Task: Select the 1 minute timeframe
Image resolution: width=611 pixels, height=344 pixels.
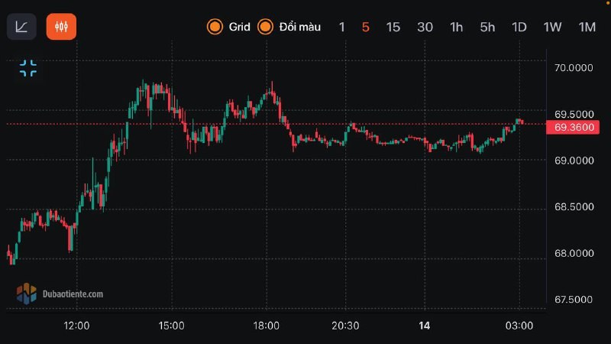Action: (x=342, y=27)
